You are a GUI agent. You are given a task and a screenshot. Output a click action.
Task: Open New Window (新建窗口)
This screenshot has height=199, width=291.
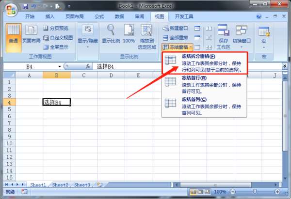(x=175, y=29)
